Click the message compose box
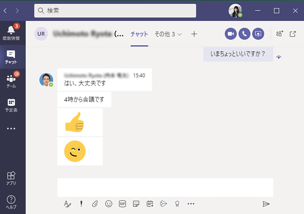Image resolution: width=304 pixels, height=214 pixels. coord(165,187)
